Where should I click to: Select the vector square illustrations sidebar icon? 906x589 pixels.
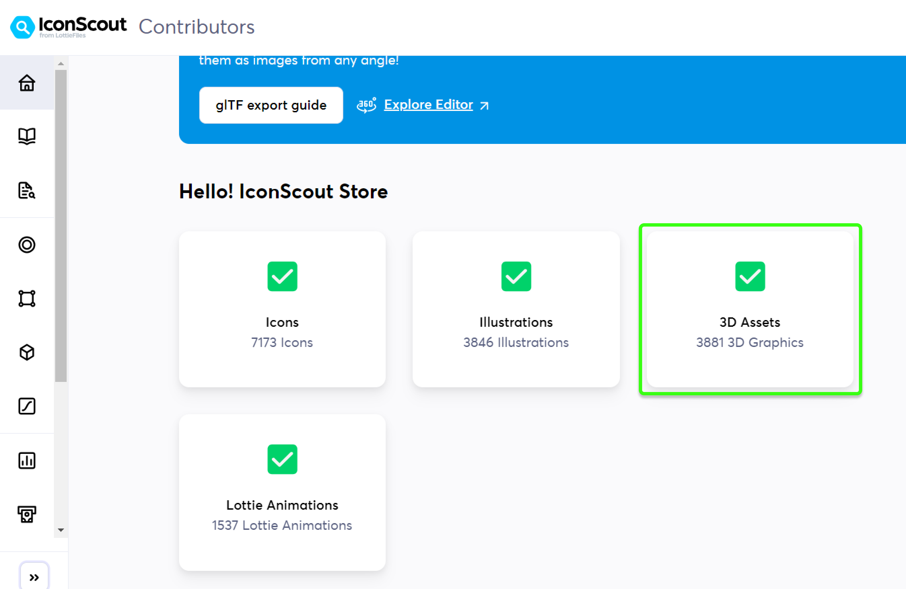coord(27,299)
